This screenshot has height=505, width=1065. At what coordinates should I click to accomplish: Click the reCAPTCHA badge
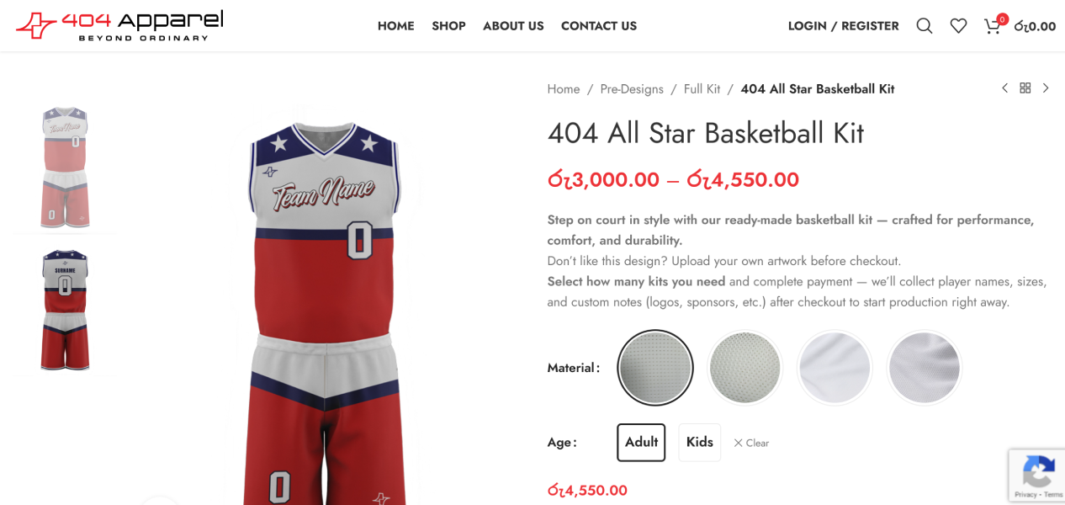(x=1038, y=476)
